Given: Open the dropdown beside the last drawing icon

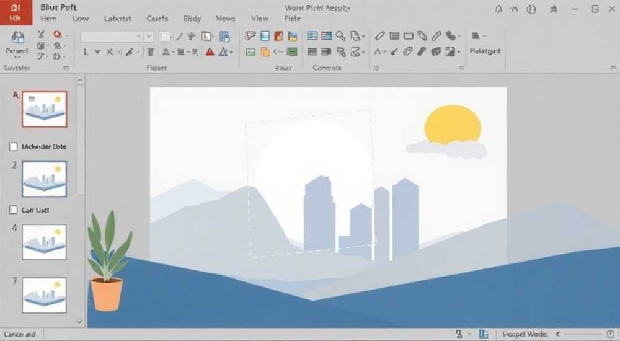Looking at the screenshot, I should tap(459, 52).
